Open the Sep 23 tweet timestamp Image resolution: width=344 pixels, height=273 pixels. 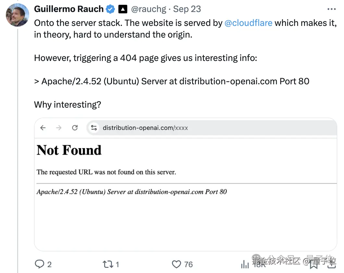pos(187,9)
